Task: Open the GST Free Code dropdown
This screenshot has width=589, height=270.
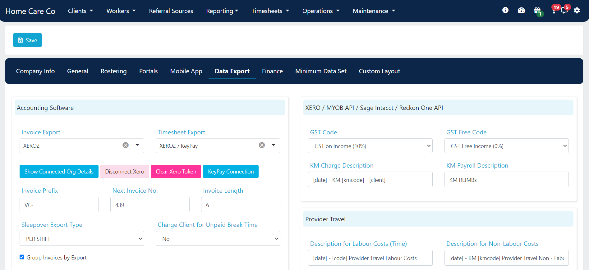Action: pyautogui.click(x=507, y=146)
